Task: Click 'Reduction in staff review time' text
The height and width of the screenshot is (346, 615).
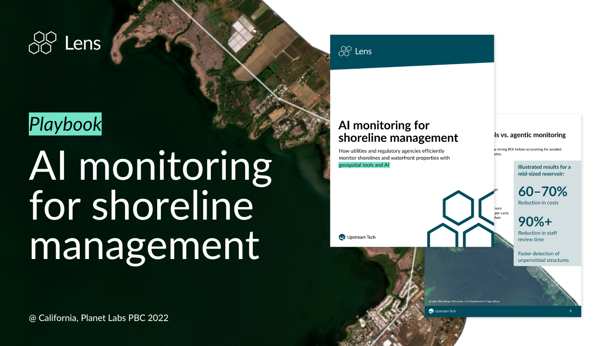Action: [538, 236]
